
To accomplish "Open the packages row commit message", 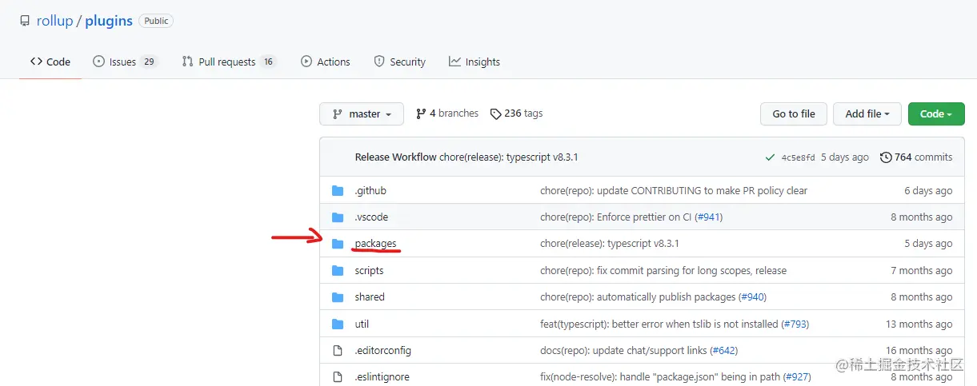I will pos(610,244).
